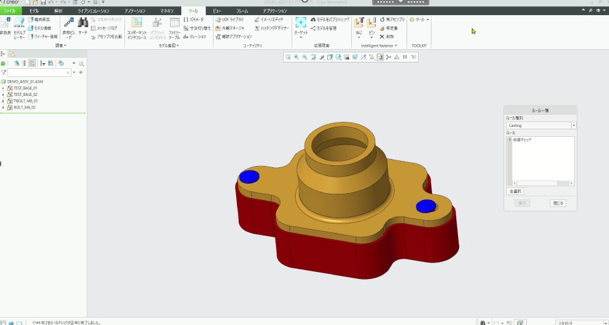The height and width of the screenshot is (325, 609).
Task: Click the 閉じる button in rule dialog
Action: click(x=558, y=203)
